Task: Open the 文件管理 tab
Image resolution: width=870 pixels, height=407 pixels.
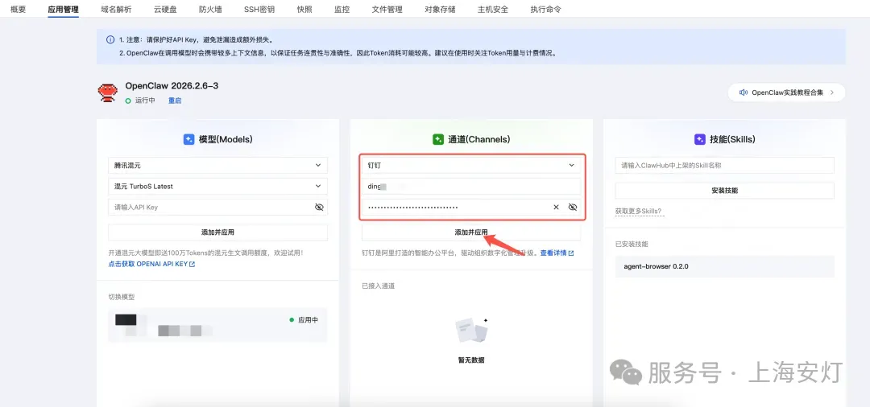Action: coord(387,10)
